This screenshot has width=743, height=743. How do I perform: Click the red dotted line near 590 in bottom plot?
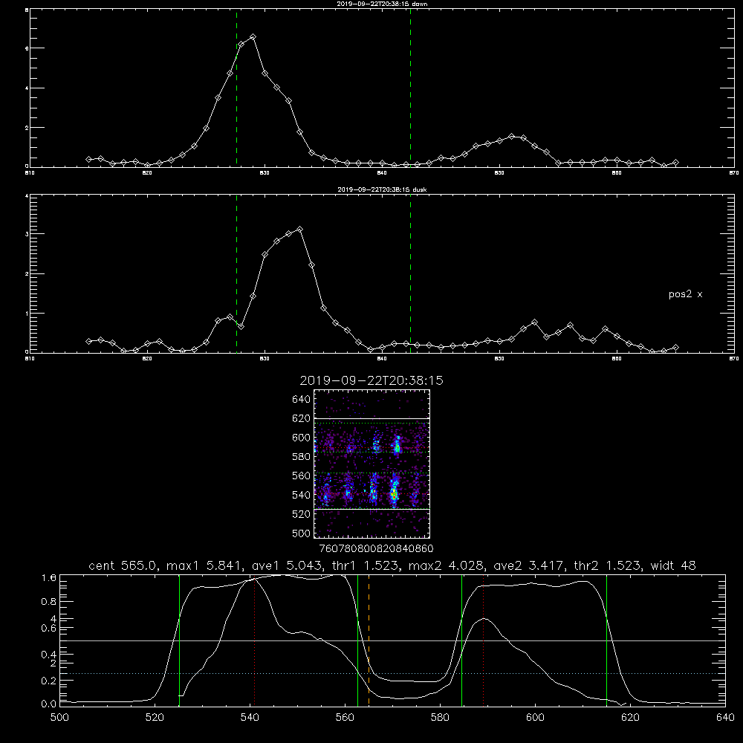pos(484,640)
